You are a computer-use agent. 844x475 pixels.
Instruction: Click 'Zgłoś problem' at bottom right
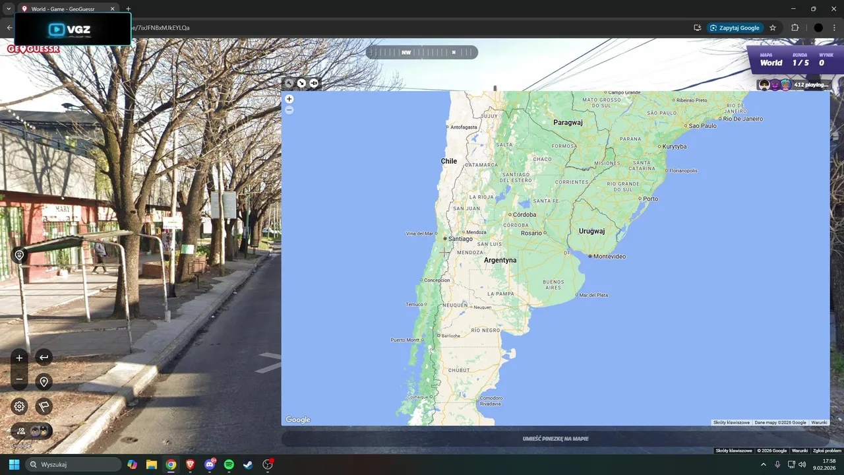(827, 451)
